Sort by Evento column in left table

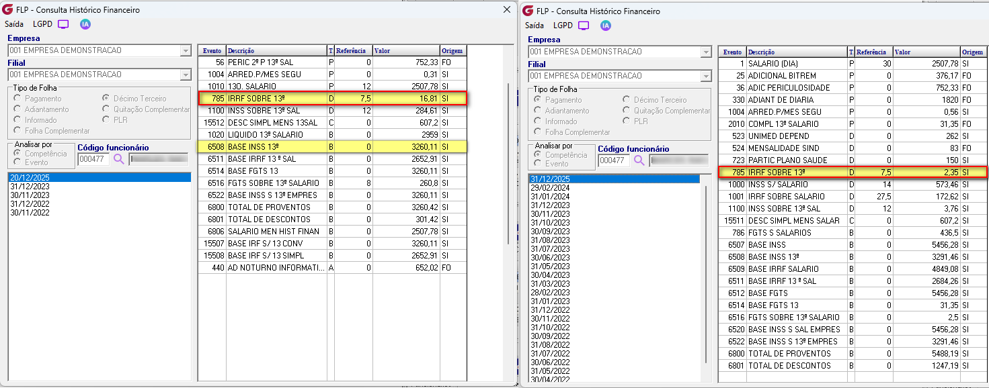click(212, 50)
